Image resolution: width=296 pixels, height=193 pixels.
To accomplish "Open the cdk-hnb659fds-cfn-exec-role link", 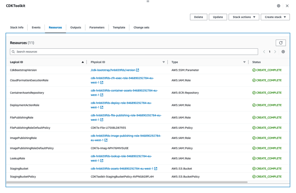I will point(122,78).
